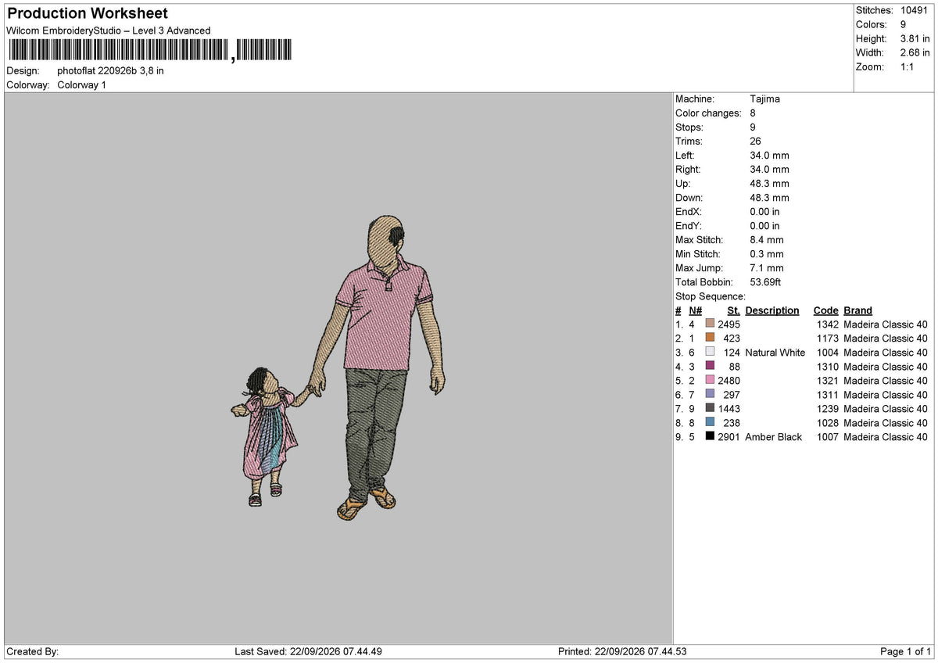
Task: Click the stitch count '2495' in stop 1
Action: [x=729, y=324]
